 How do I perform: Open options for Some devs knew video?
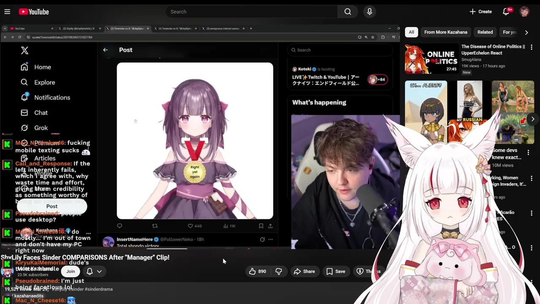528,152
